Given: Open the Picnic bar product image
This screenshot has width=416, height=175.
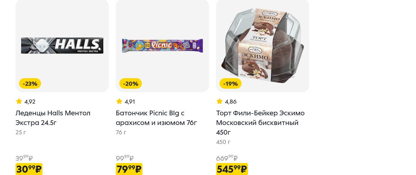Looking at the screenshot, I should (x=162, y=45).
